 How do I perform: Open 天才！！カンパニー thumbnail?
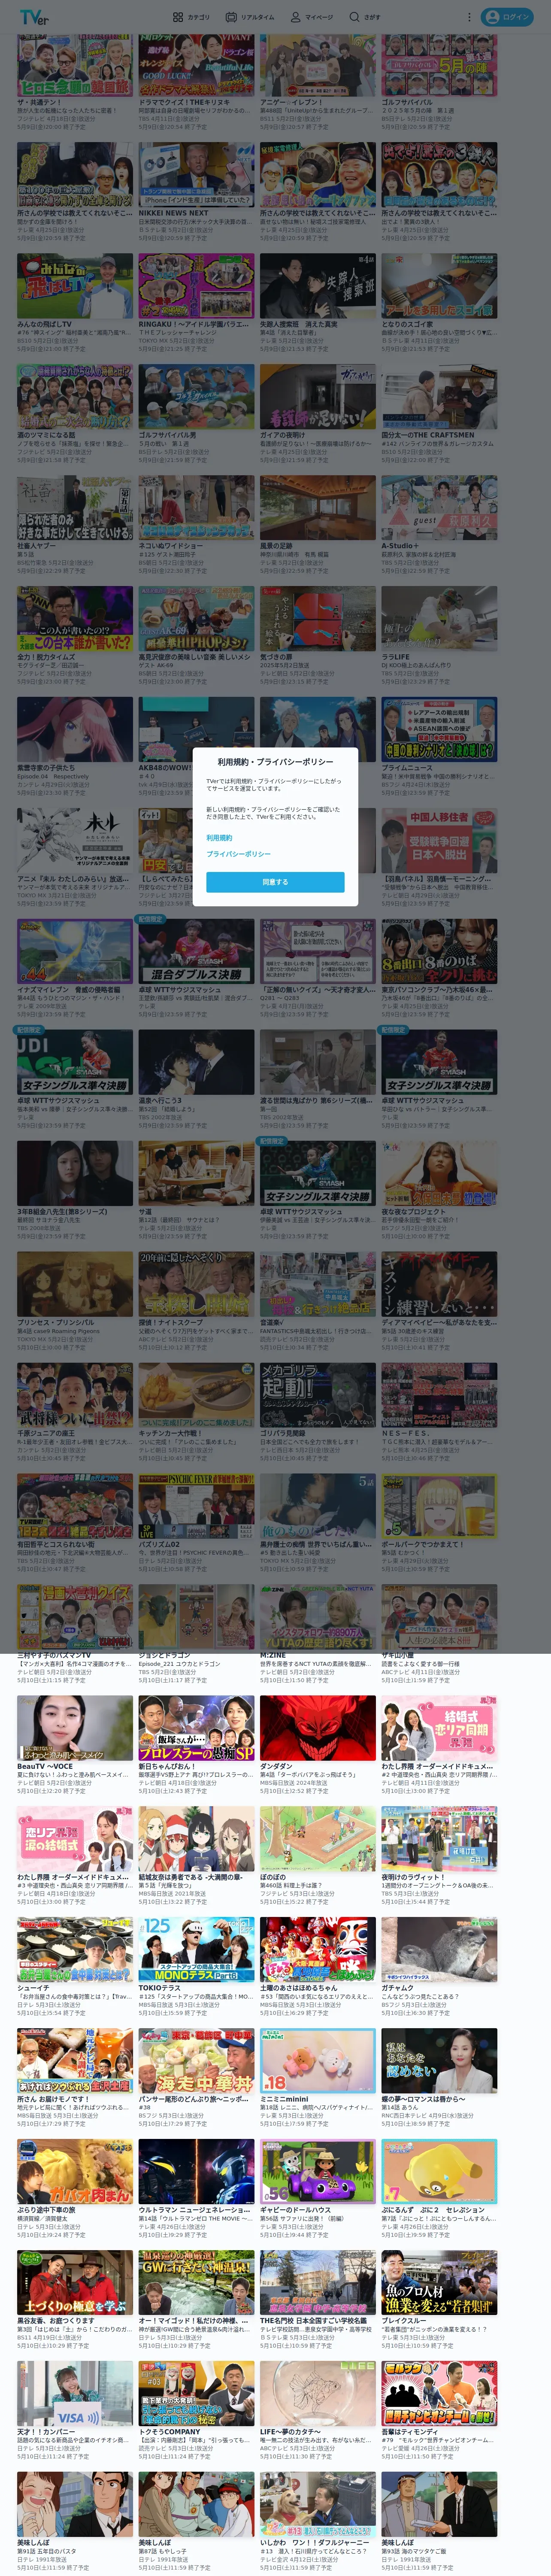click(75, 2394)
